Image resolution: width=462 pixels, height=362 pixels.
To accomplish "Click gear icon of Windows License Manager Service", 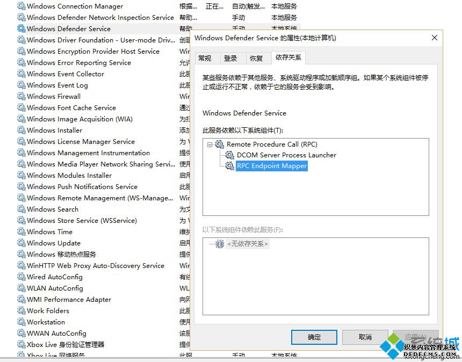I will [21, 141].
